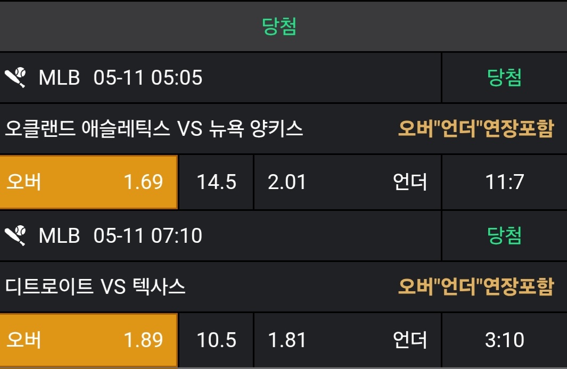This screenshot has height=369, width=567.
Task: Click the MLB 05-11 07:10 date label
Action: pos(121,235)
